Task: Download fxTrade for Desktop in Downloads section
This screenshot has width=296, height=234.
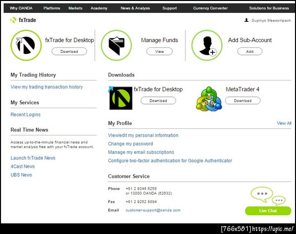Action: 158,101
